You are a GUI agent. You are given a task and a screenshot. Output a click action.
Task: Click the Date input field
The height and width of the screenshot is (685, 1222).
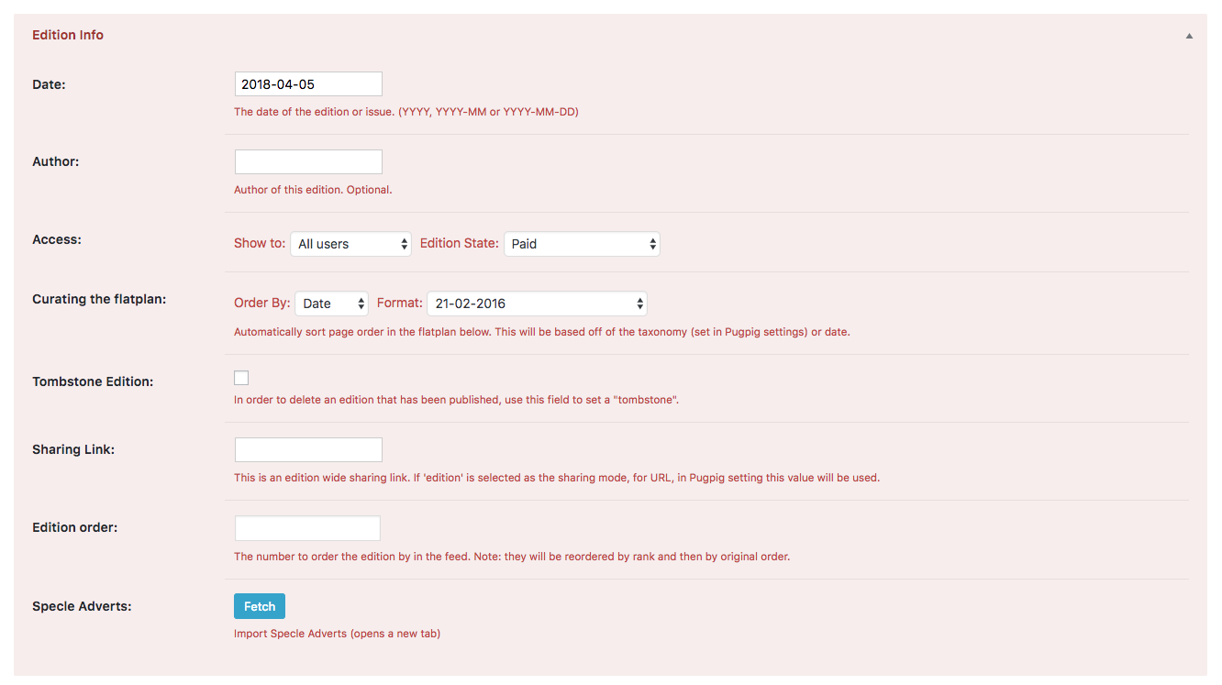tap(308, 83)
